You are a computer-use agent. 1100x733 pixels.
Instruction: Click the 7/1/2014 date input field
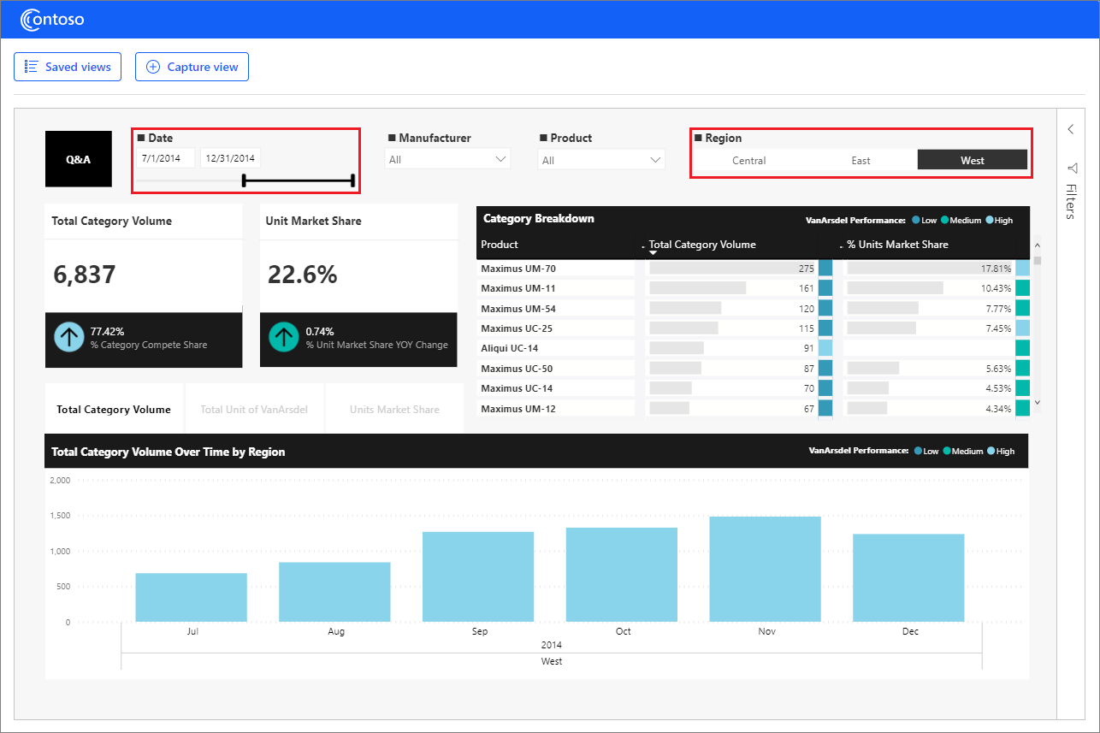coord(164,157)
